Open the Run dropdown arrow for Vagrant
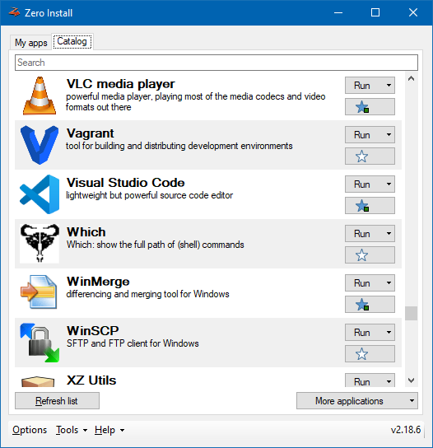The image size is (433, 448). tap(389, 134)
